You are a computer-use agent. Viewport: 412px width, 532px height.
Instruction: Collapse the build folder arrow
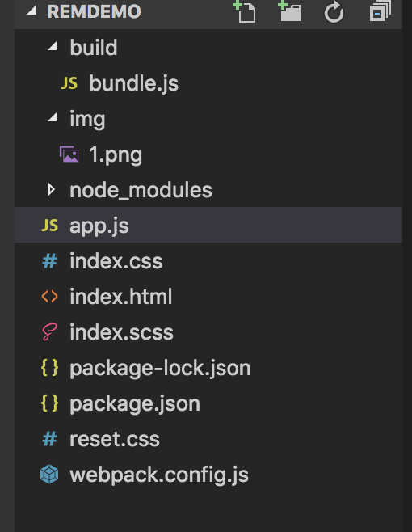53,46
